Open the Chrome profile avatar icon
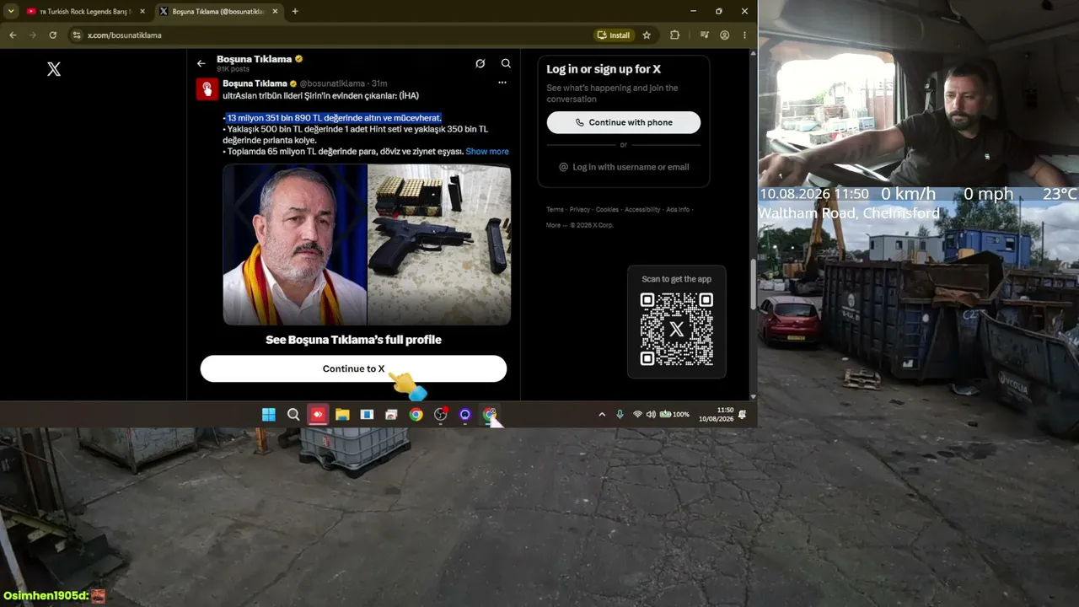Viewport: 1079px width, 607px height. tap(725, 35)
